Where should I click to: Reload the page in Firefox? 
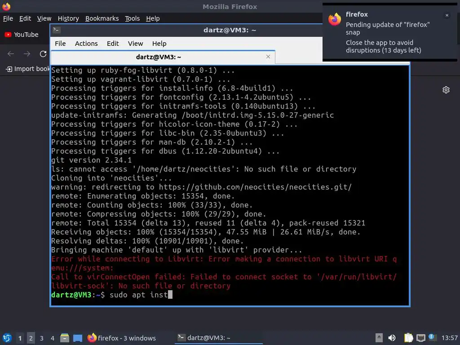(x=43, y=54)
